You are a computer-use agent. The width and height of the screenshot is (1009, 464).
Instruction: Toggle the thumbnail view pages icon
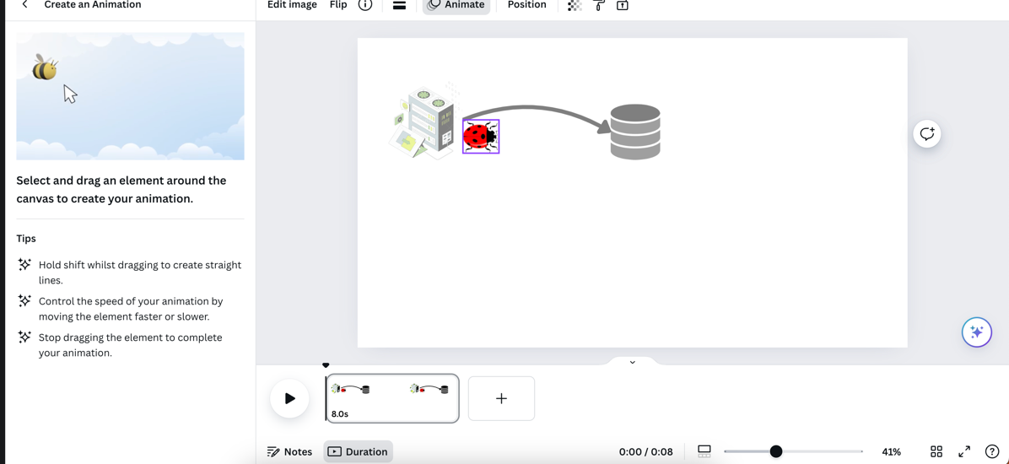tap(704, 452)
